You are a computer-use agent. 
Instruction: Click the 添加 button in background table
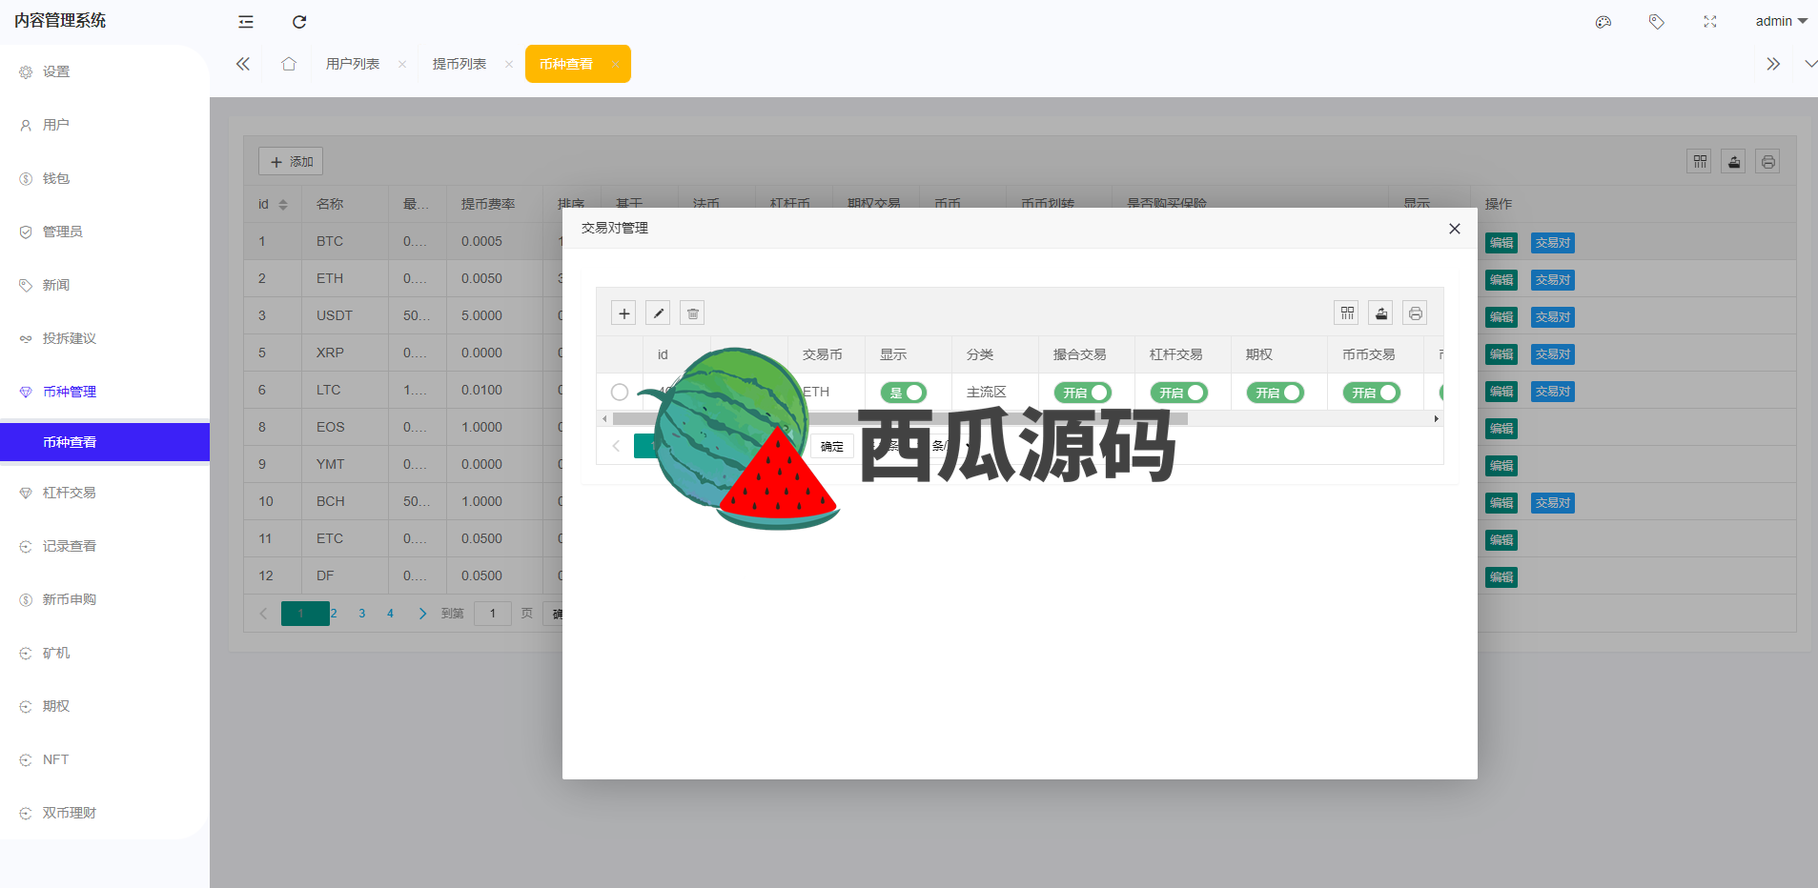point(291,161)
